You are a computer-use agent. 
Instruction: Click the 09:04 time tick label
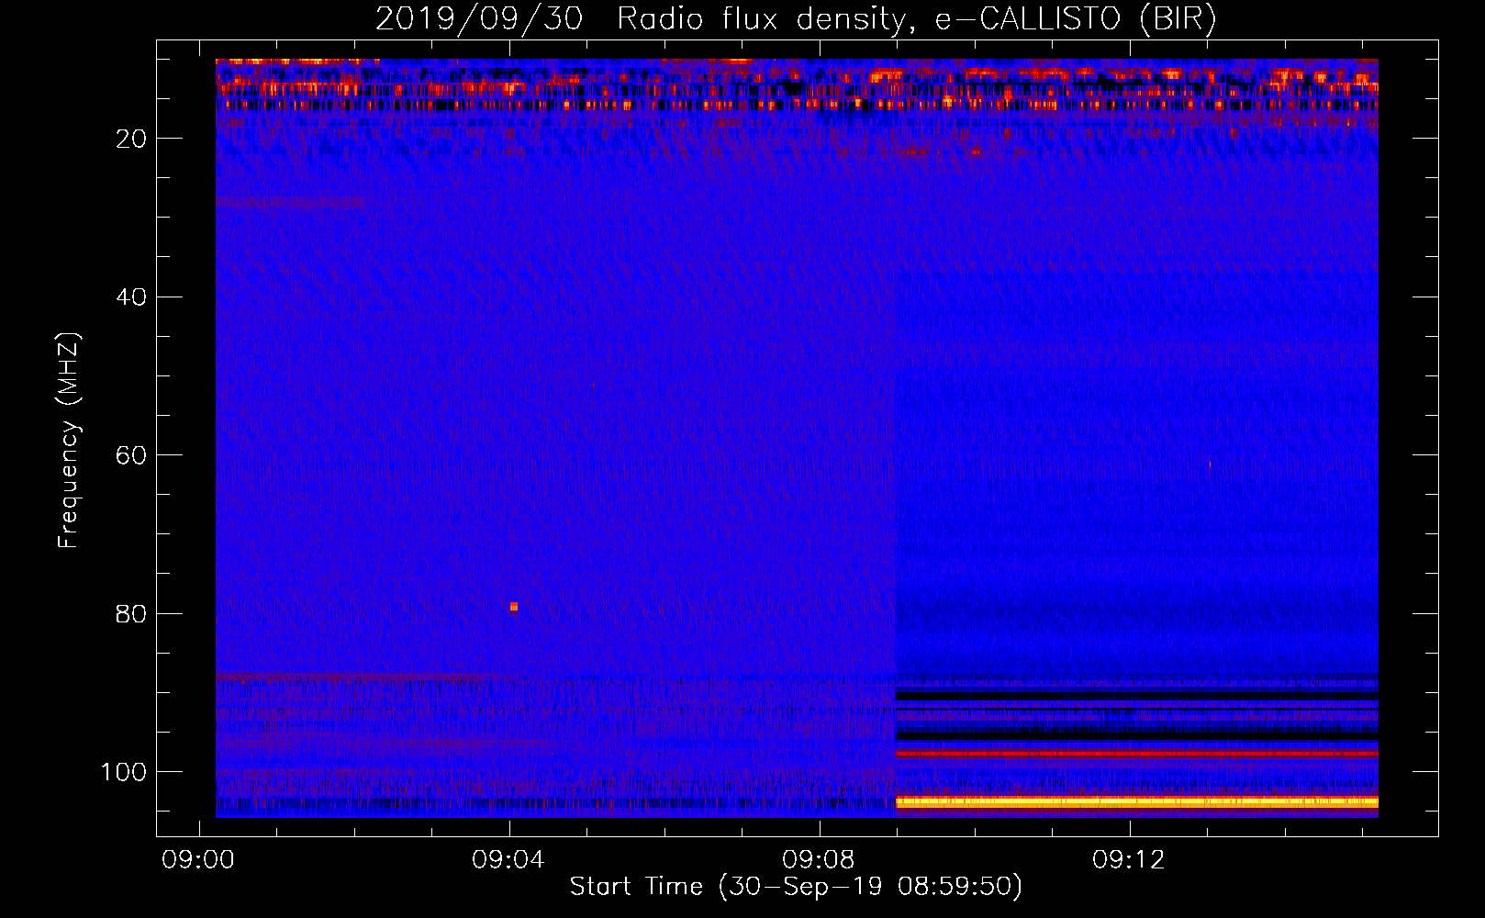tap(508, 860)
